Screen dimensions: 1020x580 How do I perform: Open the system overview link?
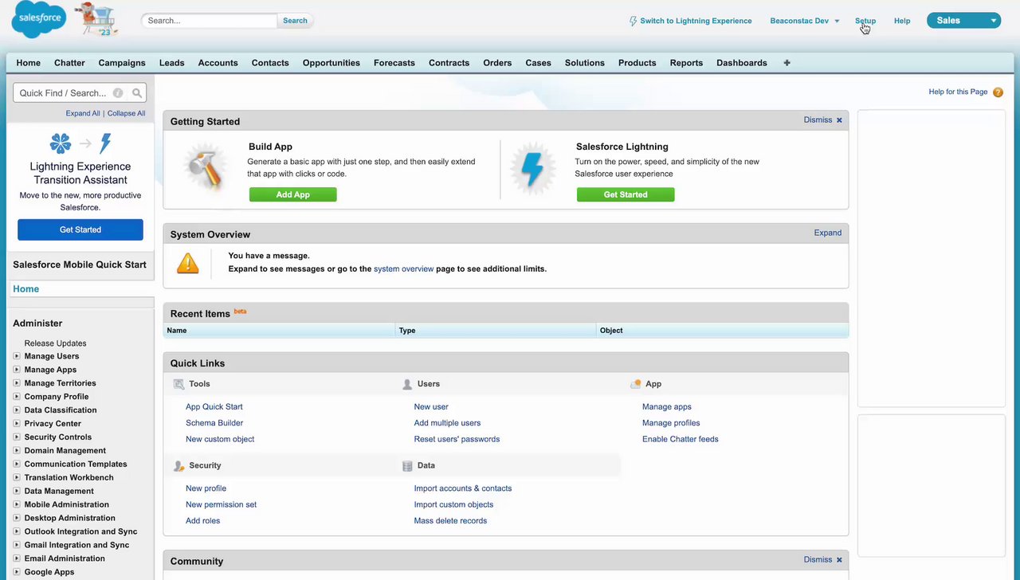pyautogui.click(x=404, y=269)
